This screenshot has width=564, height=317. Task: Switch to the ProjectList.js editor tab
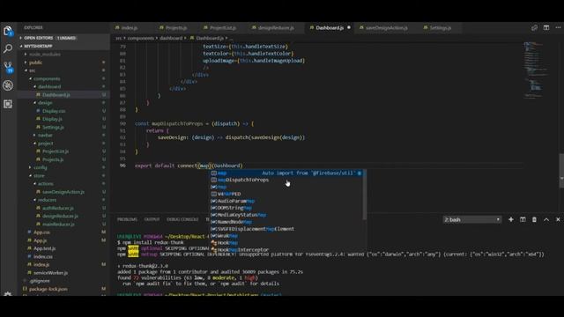(x=223, y=27)
